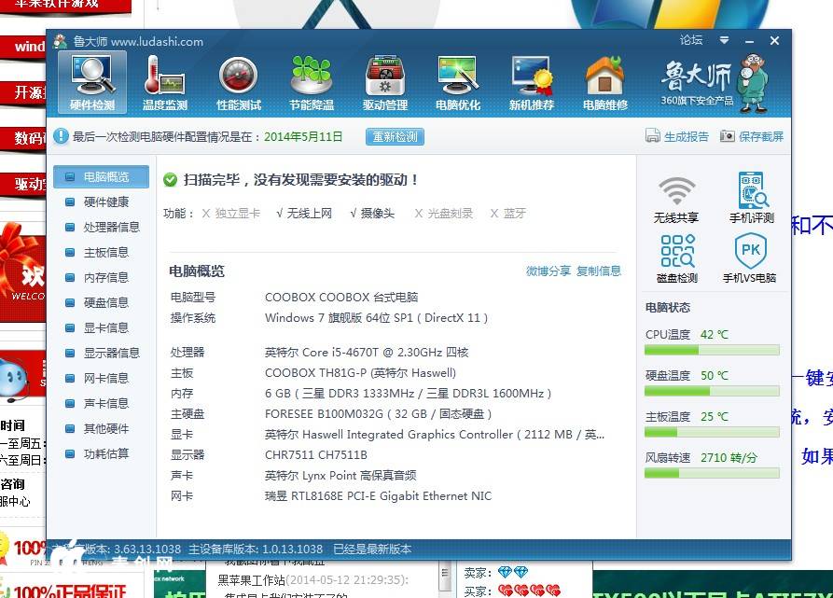Image resolution: width=833 pixels, height=598 pixels.
Task: Launch 电脑优化 computer optimization
Action: (458, 79)
